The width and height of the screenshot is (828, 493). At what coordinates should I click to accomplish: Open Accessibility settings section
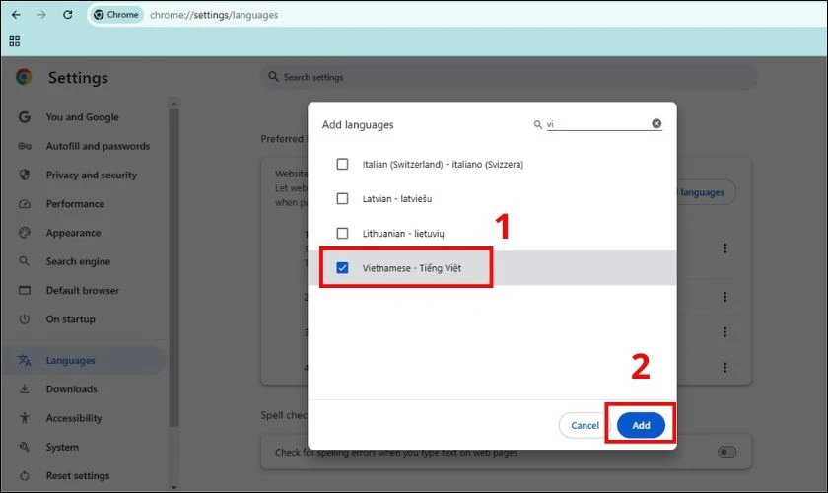[x=74, y=418]
